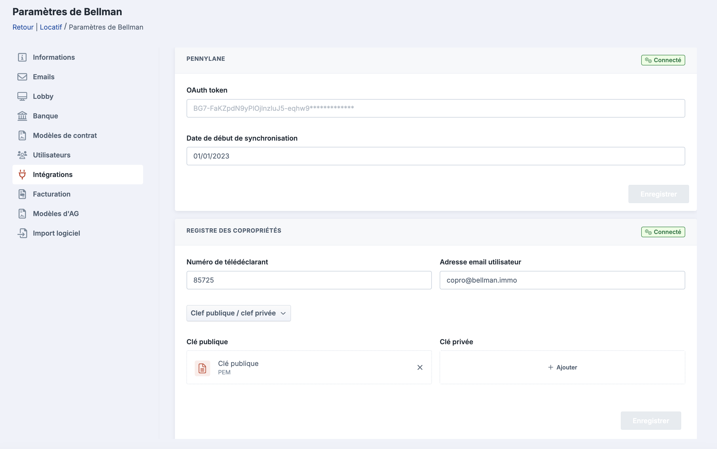This screenshot has width=717, height=449.
Task: Click the 'Paramètres de Bellman' page heading
Action: click(67, 12)
